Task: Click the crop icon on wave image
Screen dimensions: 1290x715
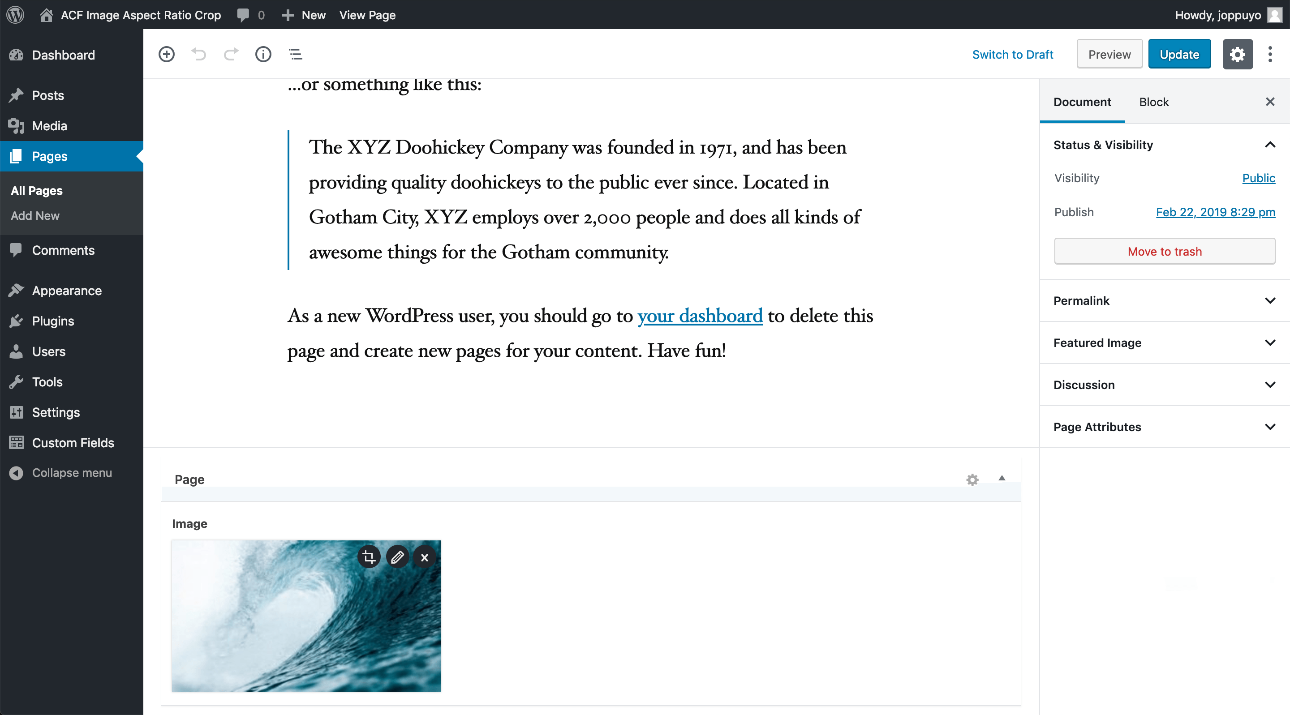Action: (x=369, y=557)
